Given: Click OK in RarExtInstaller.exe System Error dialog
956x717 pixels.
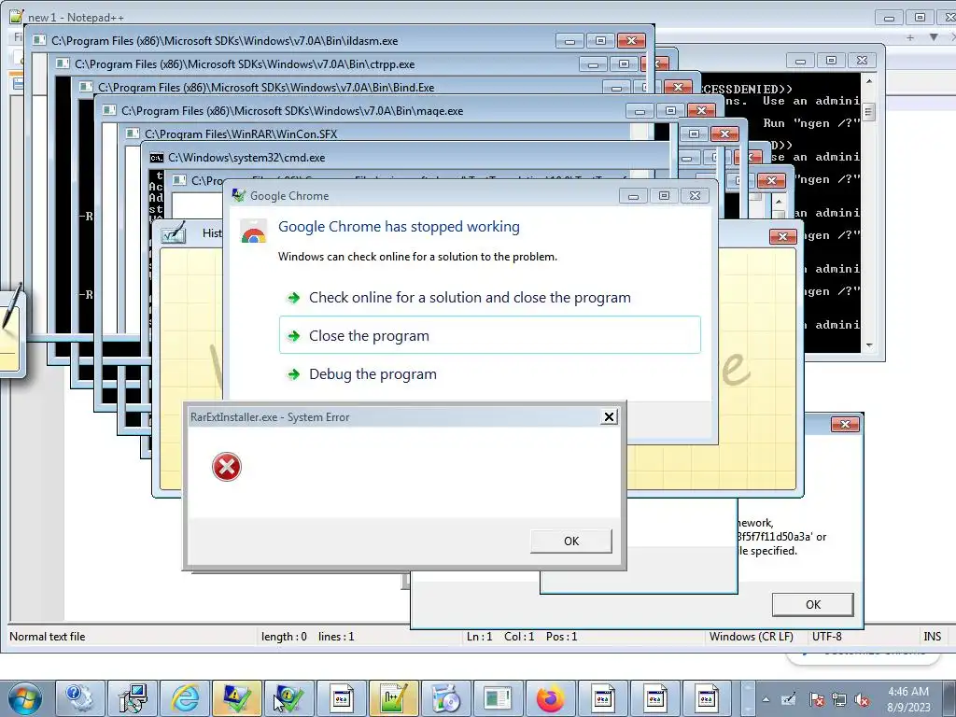Looking at the screenshot, I should (x=570, y=541).
